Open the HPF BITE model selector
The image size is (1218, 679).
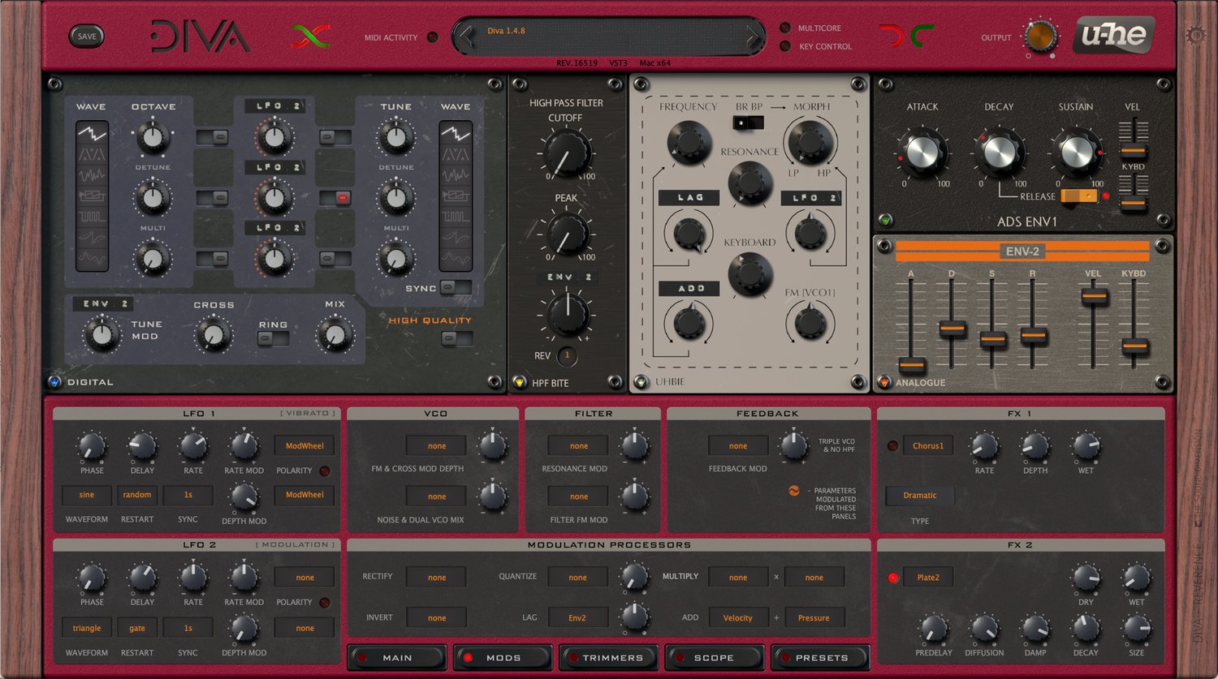tap(520, 382)
